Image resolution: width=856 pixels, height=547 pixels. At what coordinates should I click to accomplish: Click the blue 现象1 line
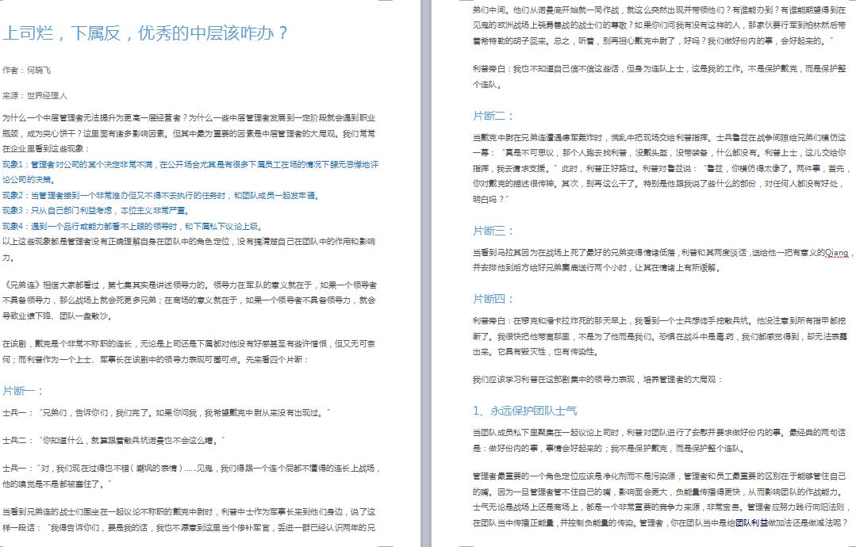[189, 165]
